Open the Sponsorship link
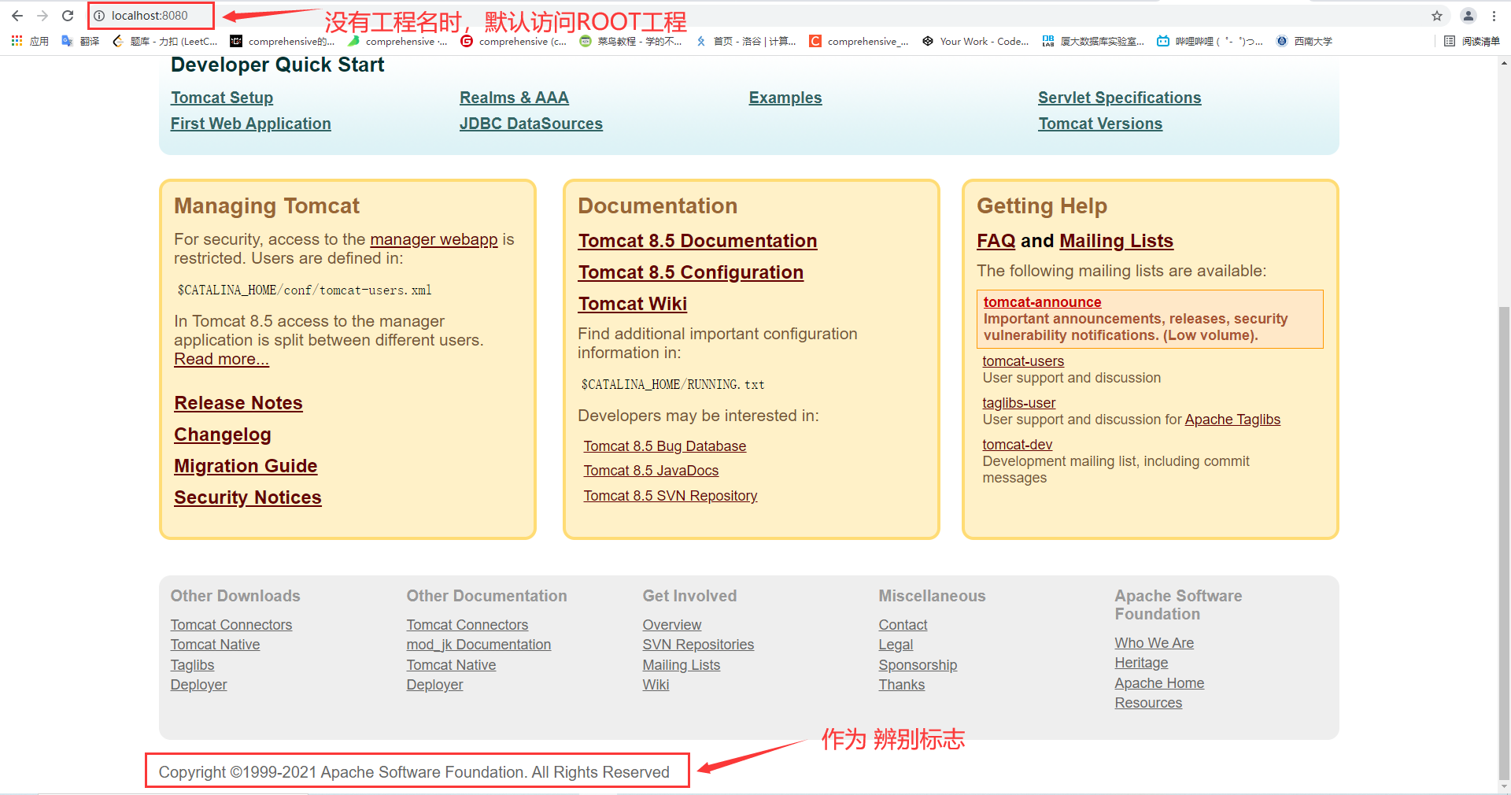The width and height of the screenshot is (1511, 795). click(918, 665)
